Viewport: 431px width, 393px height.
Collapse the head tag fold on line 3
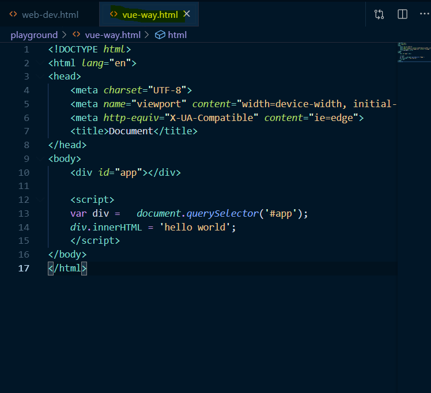pos(41,77)
